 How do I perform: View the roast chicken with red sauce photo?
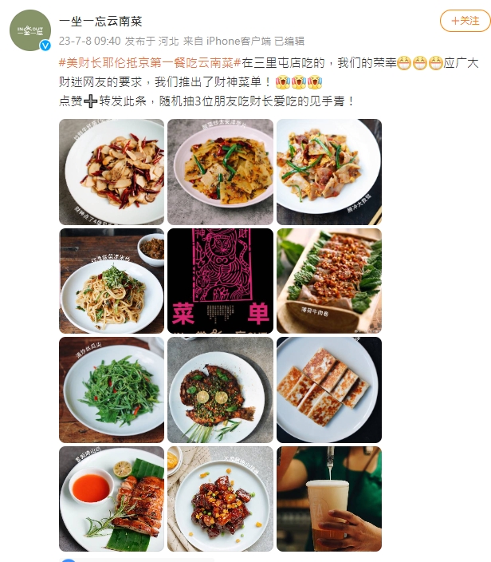pyautogui.click(x=112, y=499)
